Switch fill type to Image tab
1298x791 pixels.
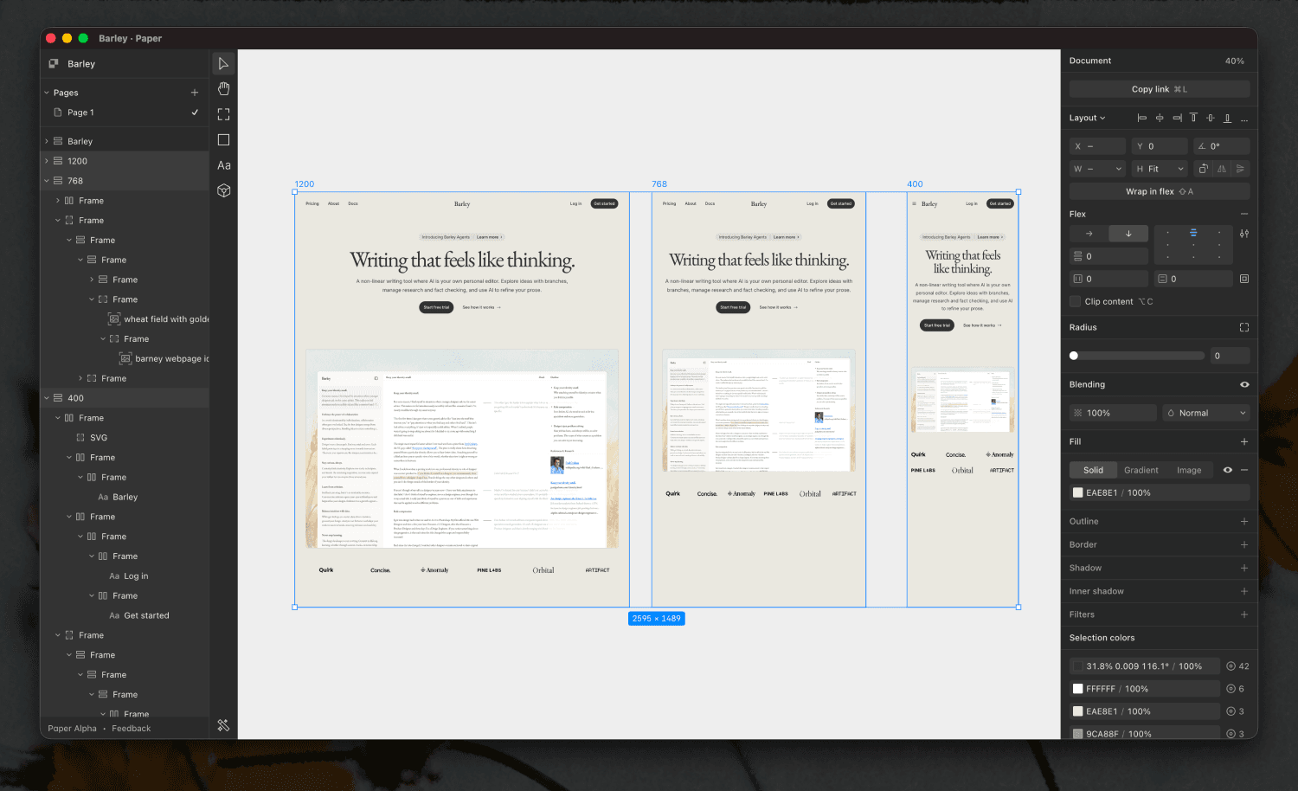click(x=1188, y=470)
